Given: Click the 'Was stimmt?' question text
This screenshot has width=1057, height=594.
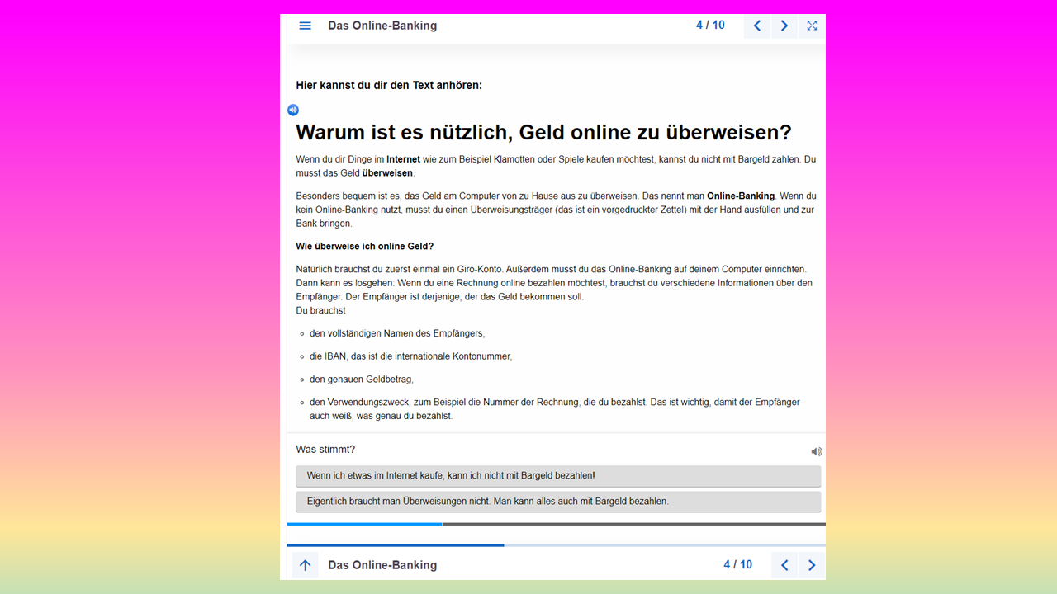Looking at the screenshot, I should 325,450.
